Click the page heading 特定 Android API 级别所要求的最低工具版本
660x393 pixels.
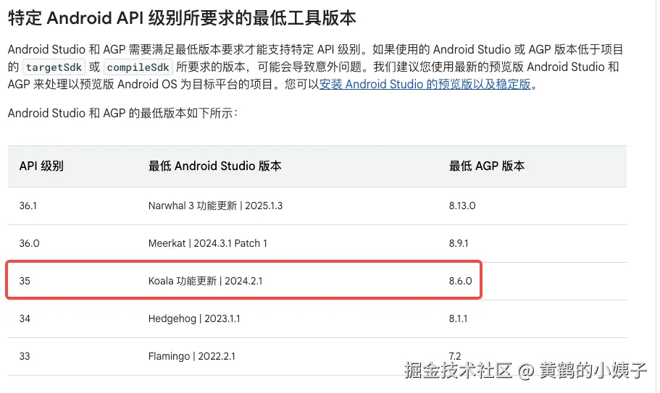(182, 18)
